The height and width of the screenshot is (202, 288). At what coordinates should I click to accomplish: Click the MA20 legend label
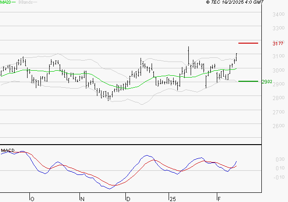pos(6,2)
